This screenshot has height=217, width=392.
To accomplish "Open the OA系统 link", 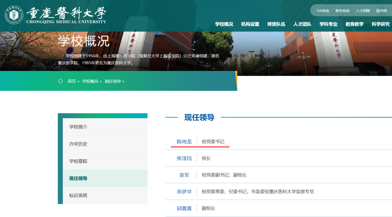I will point(322,11).
